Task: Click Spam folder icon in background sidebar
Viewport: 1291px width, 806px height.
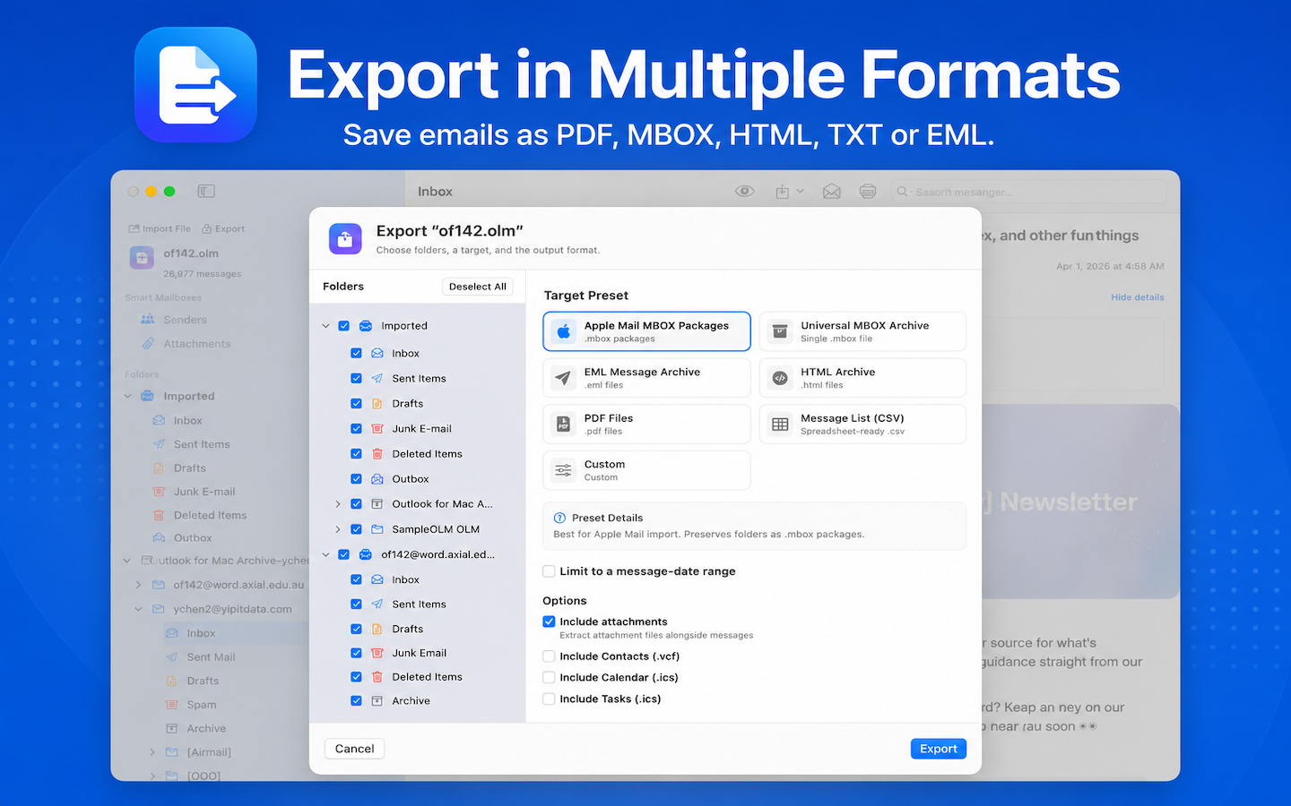Action: [172, 705]
